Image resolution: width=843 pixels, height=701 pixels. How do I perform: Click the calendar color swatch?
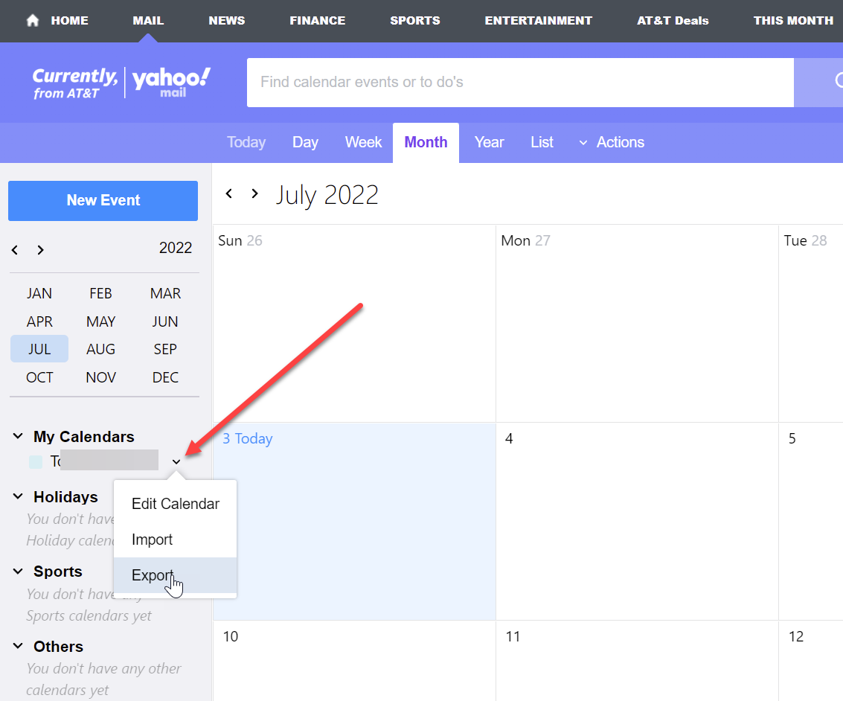pyautogui.click(x=36, y=462)
